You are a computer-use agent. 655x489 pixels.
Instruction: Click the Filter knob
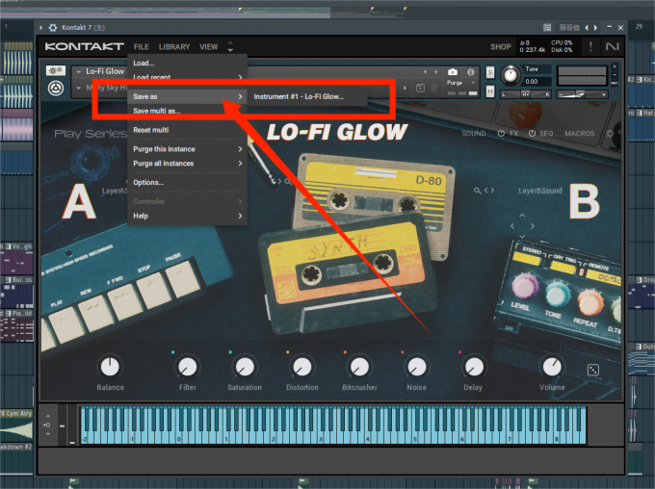pos(188,367)
